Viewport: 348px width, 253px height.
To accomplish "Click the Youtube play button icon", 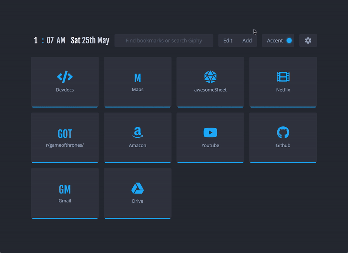I will (210, 132).
